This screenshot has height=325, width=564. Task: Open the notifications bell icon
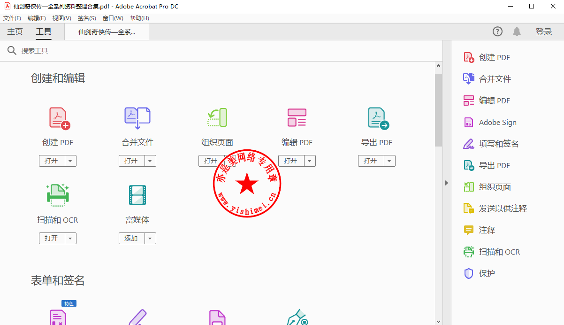[517, 31]
